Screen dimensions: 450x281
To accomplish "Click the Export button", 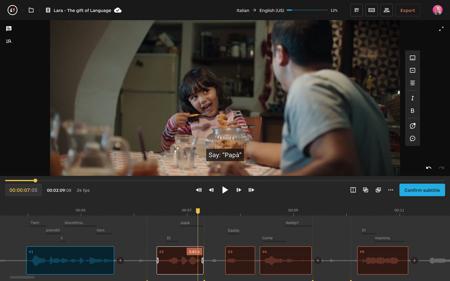I will pos(407,10).
